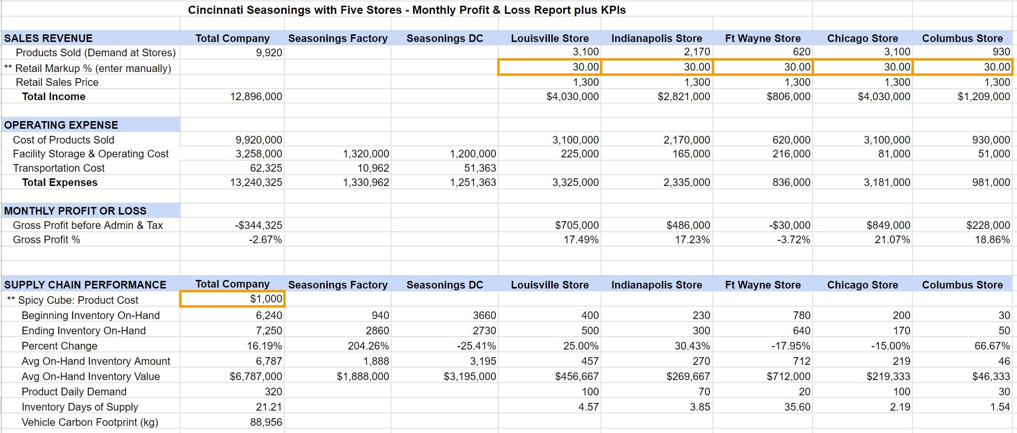The height and width of the screenshot is (433, 1017).
Task: Click Chicago Store header in Supply Chain row
Action: (862, 285)
